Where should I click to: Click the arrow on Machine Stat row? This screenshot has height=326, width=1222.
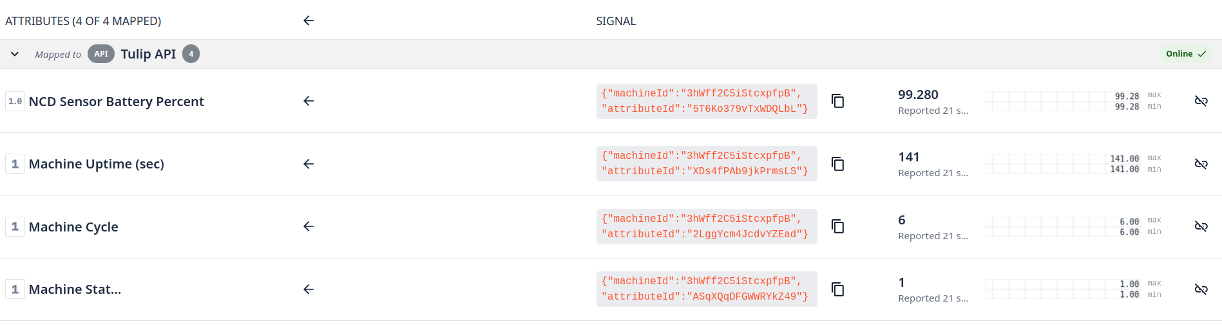pos(309,289)
